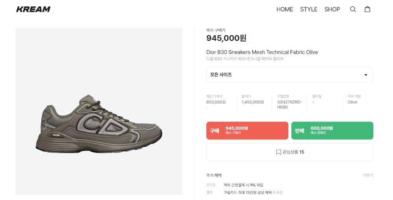Expand benefits with 더보기 link

click(x=368, y=175)
